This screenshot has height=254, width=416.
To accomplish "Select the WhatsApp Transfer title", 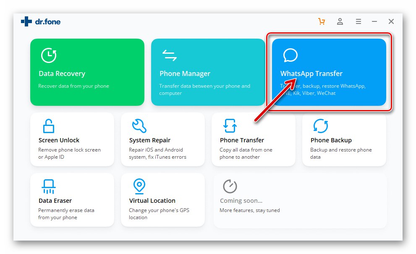I will pyautogui.click(x=311, y=73).
